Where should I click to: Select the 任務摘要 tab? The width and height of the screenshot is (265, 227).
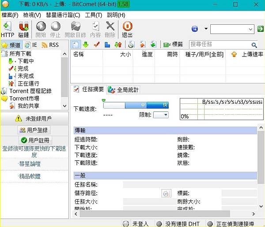89,89
